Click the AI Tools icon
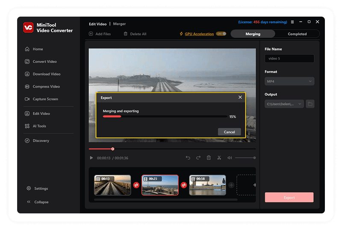Image resolution: width=342 pixels, height=230 pixels. 27,126
